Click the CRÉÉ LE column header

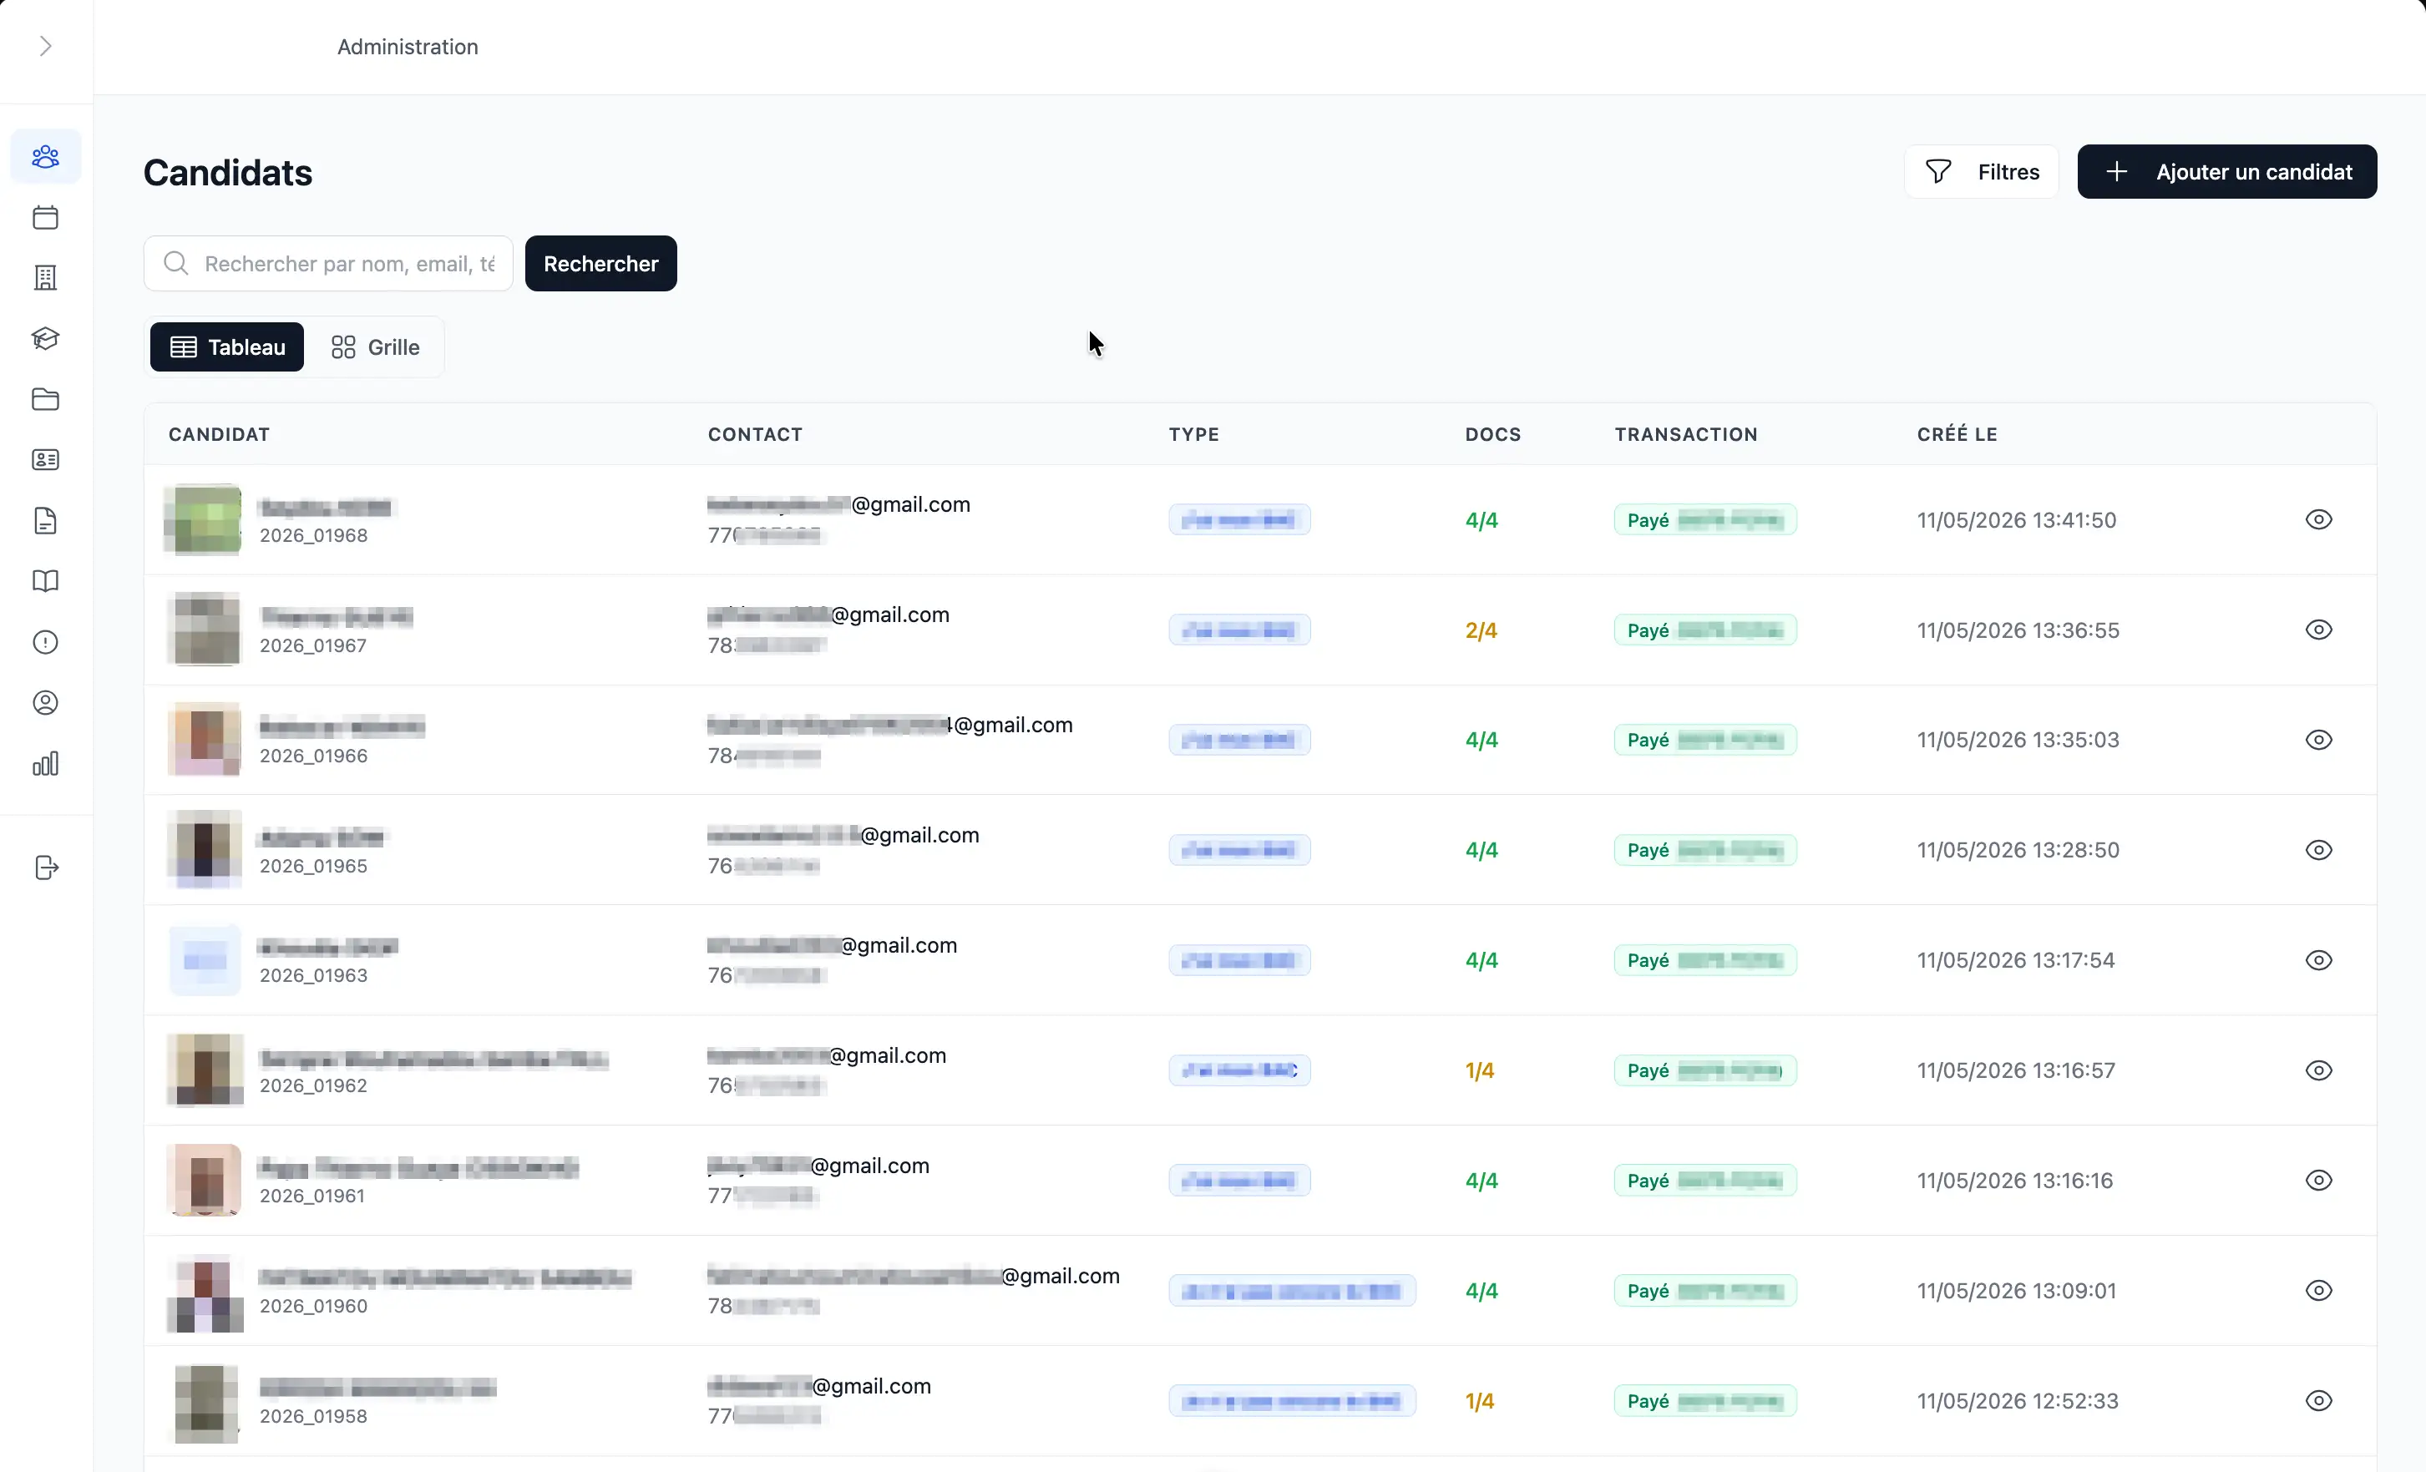click(1957, 434)
